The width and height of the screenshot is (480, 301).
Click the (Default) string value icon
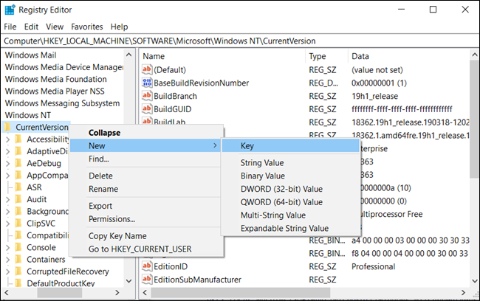point(147,69)
